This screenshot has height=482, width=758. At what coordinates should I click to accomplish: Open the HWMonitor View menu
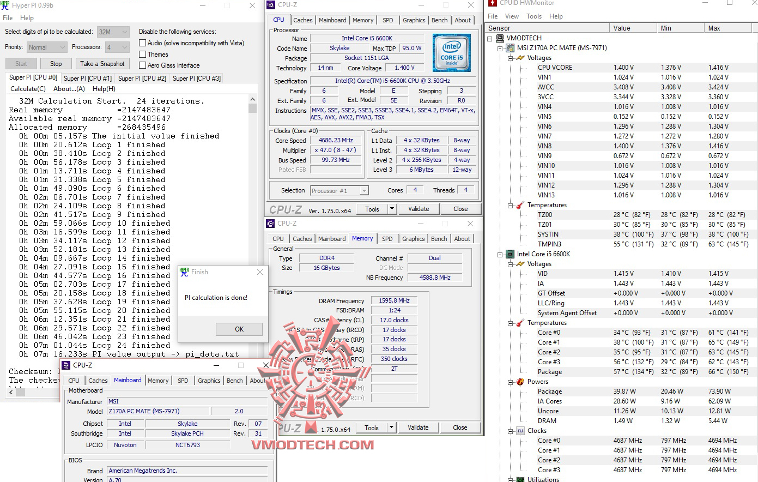(x=512, y=16)
